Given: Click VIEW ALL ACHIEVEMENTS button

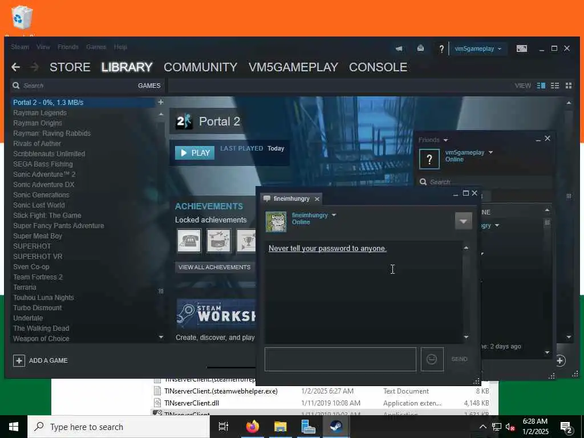Looking at the screenshot, I should point(214,267).
